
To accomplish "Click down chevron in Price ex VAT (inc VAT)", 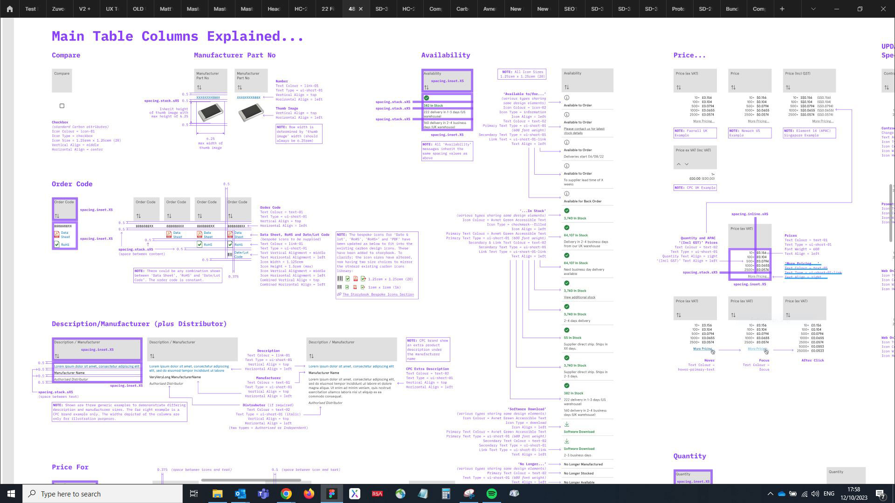I will (x=687, y=164).
